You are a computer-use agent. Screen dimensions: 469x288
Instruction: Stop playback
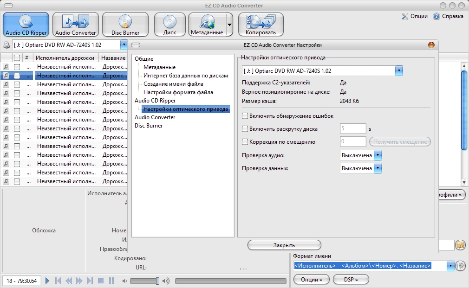101,281
